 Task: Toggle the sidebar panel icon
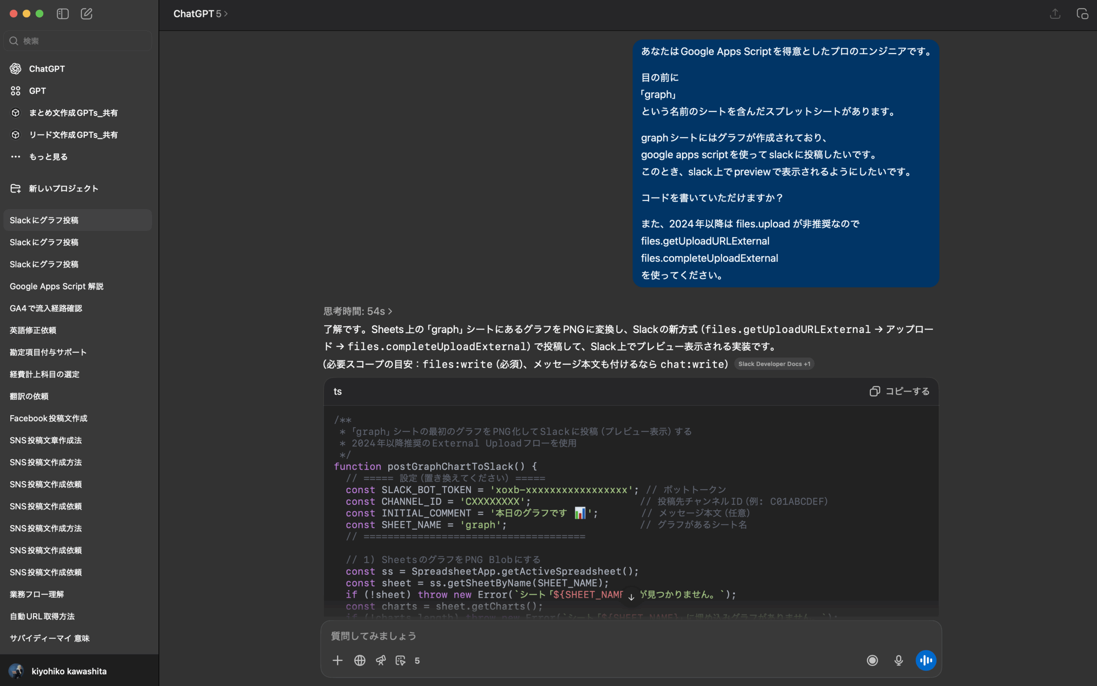coord(63,14)
